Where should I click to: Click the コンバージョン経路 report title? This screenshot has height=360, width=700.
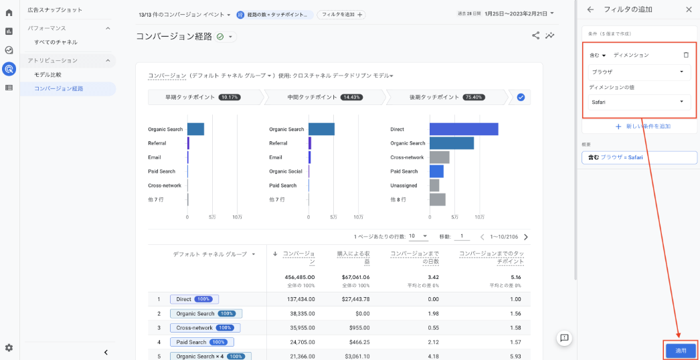pos(173,37)
